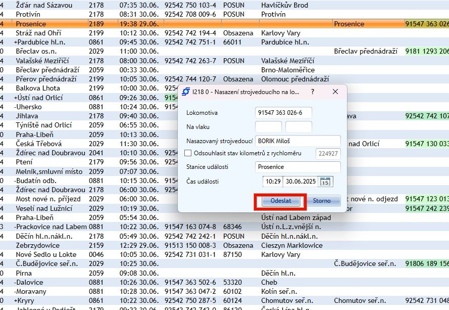Tick the Odsouhlasit stav kilometrů checkbox
This screenshot has height=310, width=449.
(189, 153)
